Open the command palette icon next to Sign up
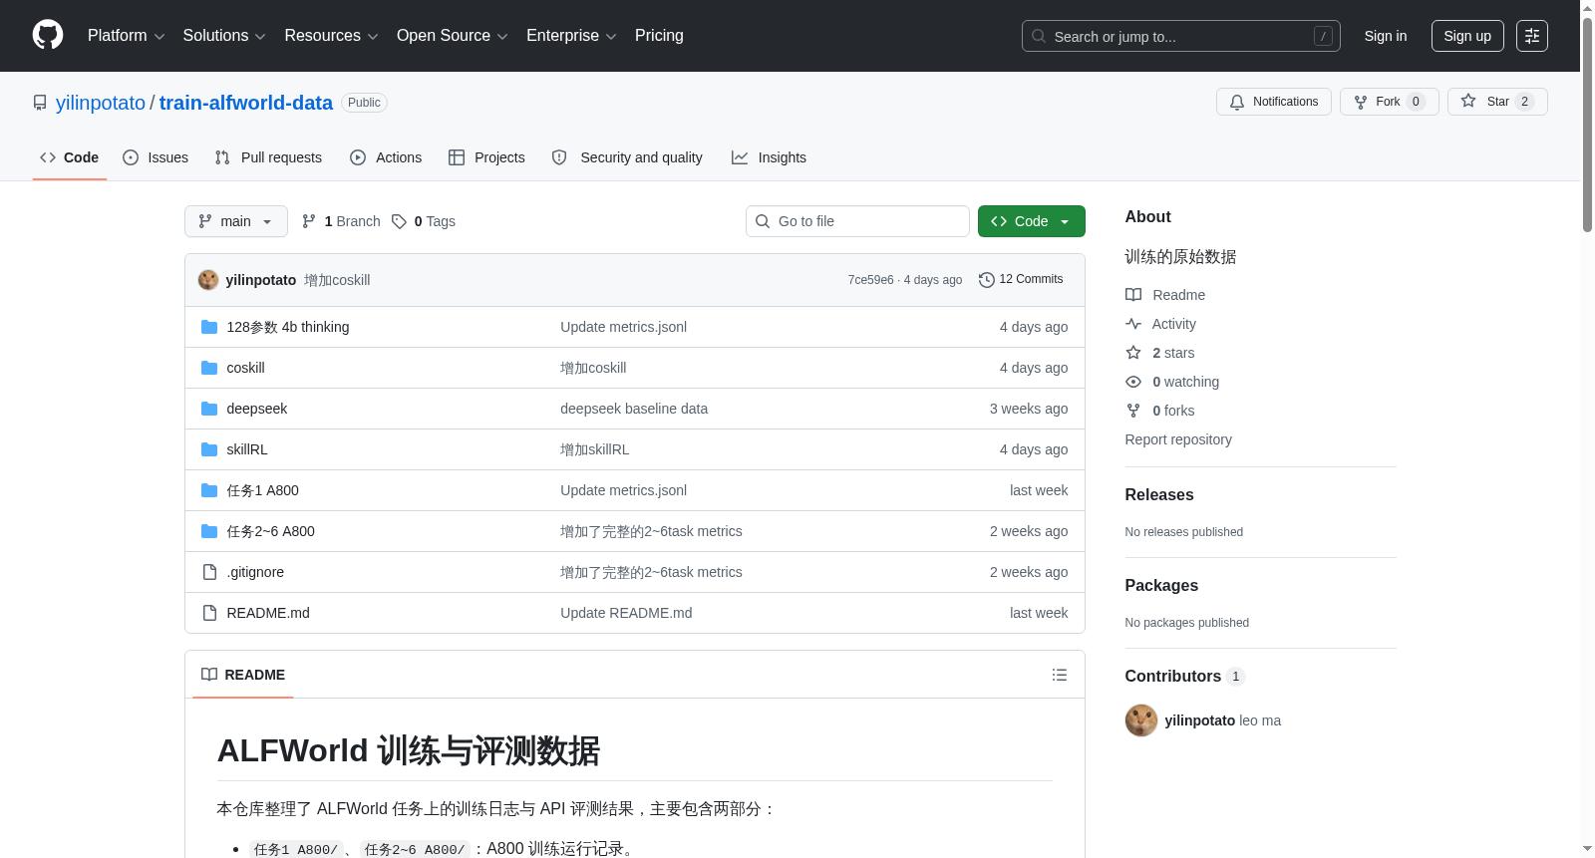 pyautogui.click(x=1532, y=36)
